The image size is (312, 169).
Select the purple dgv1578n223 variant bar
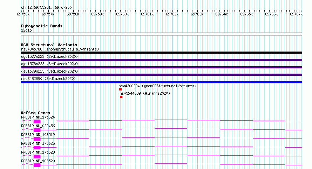(x=161, y=67)
